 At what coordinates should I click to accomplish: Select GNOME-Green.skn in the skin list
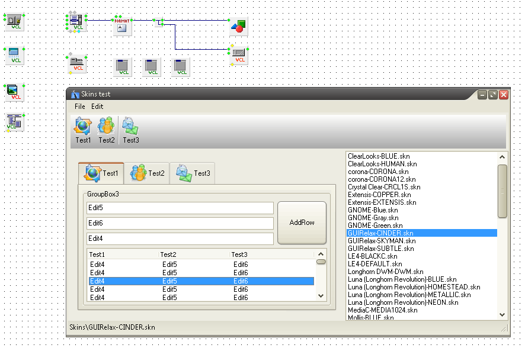[375, 225]
